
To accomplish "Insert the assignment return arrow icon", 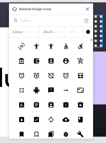I will point(80,105).
